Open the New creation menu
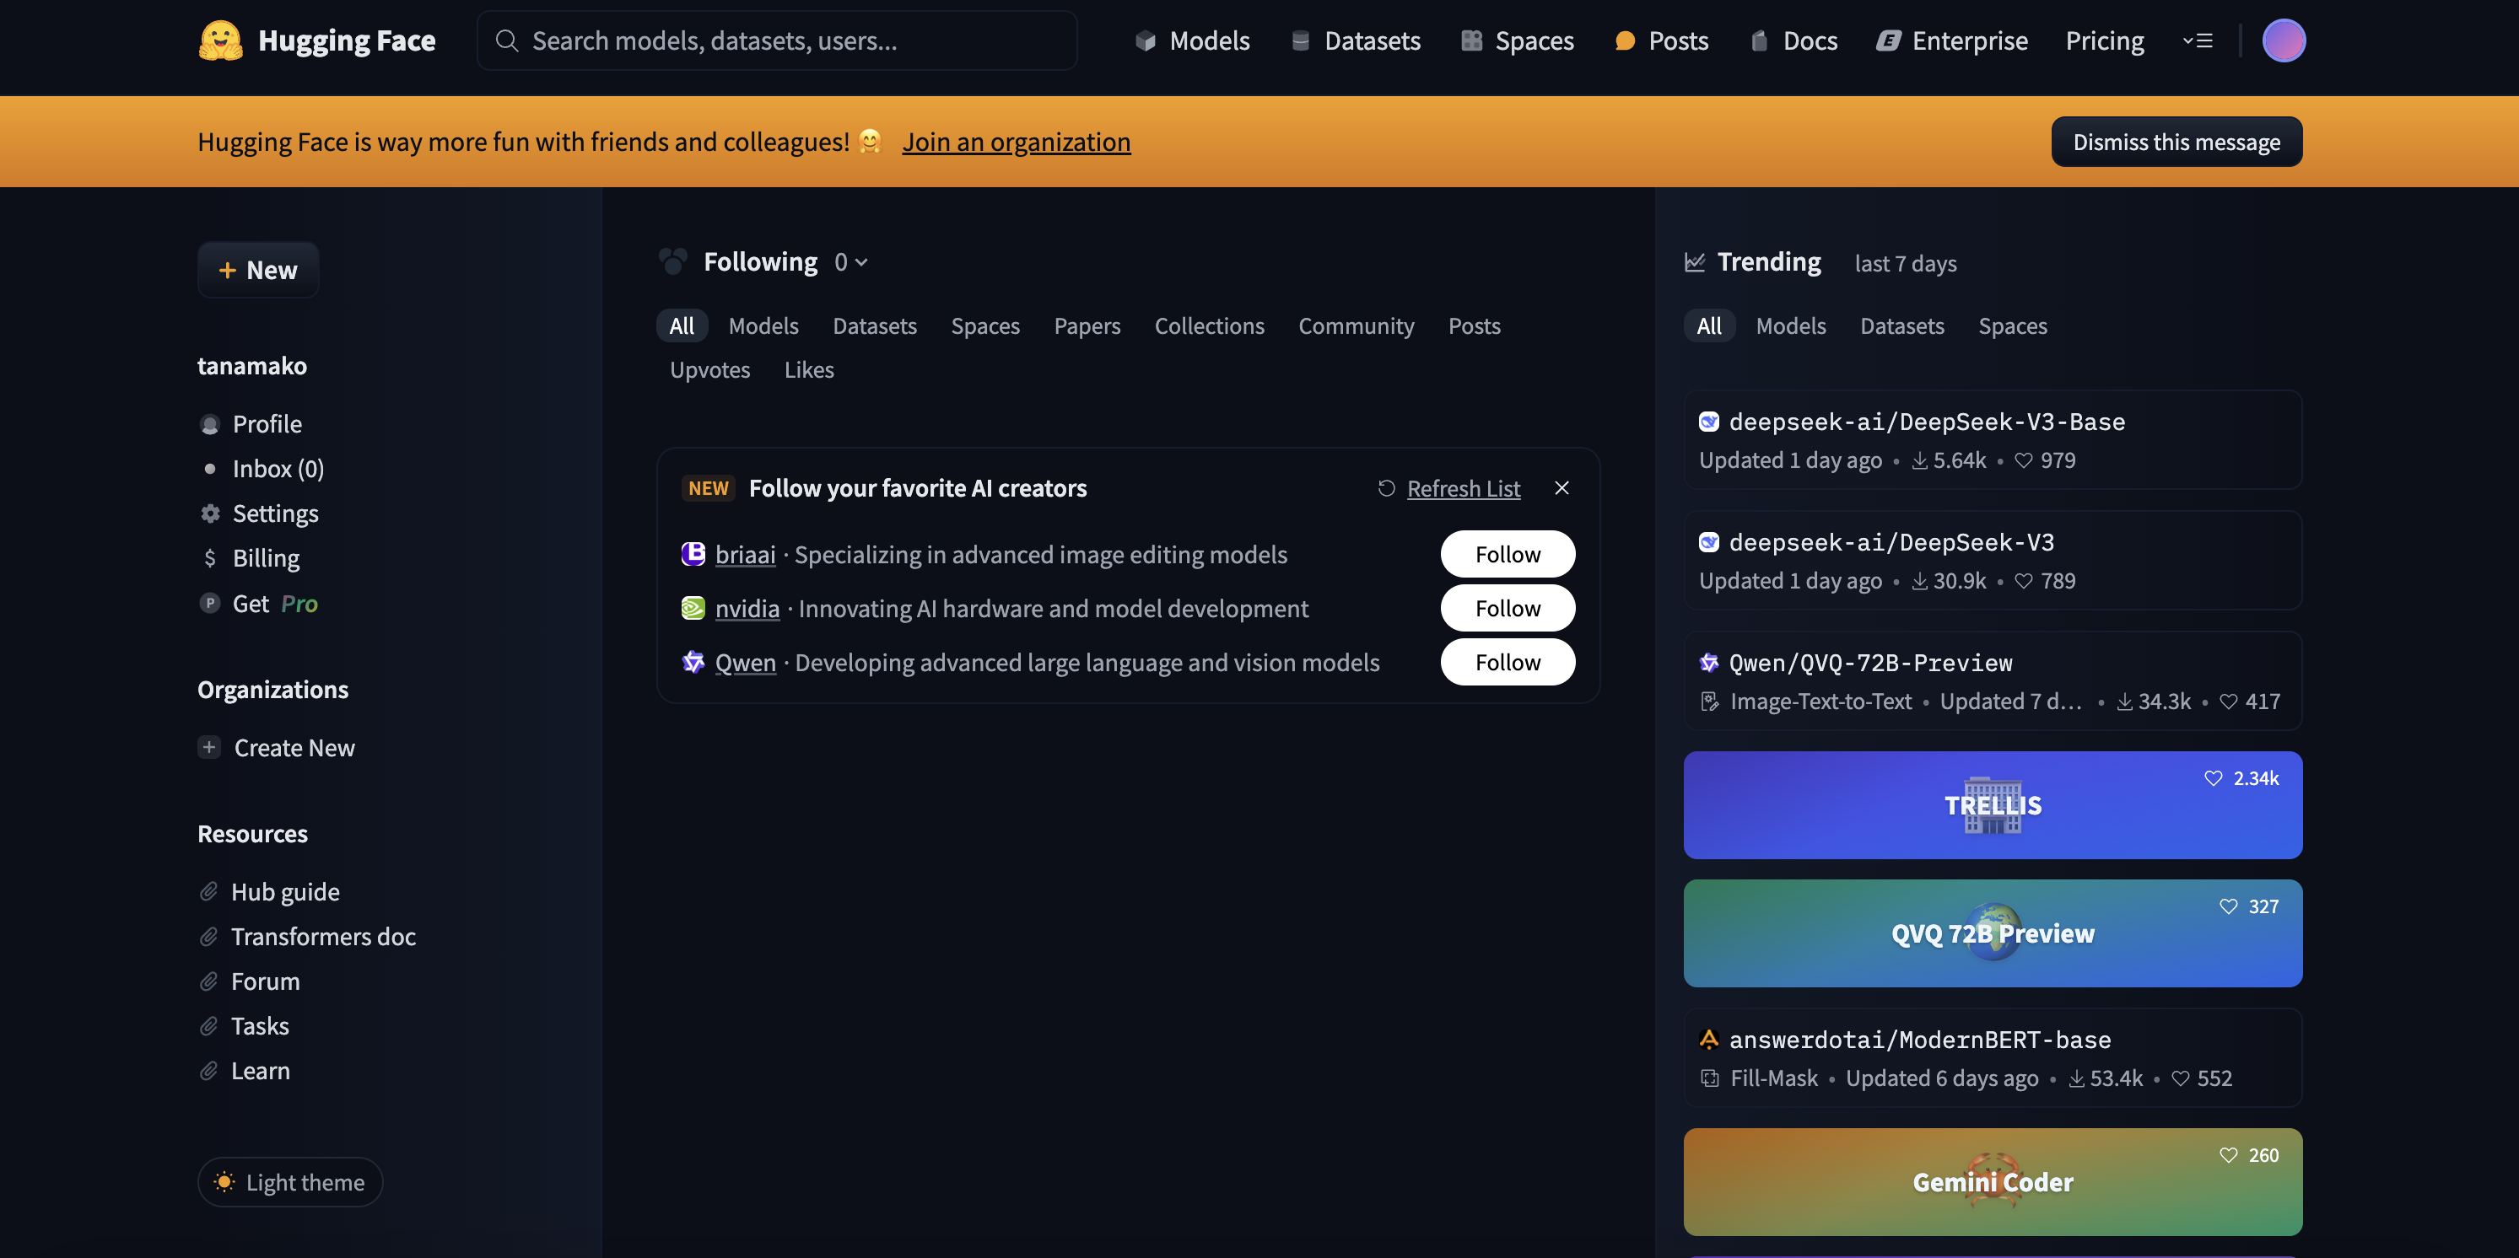Image resolution: width=2519 pixels, height=1258 pixels. (258, 270)
